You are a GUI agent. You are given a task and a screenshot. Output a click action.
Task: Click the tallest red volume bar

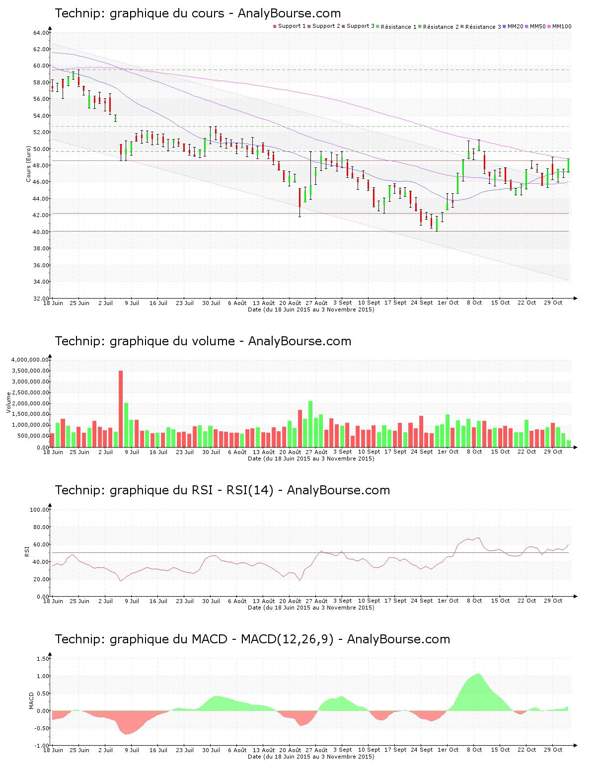tap(121, 409)
